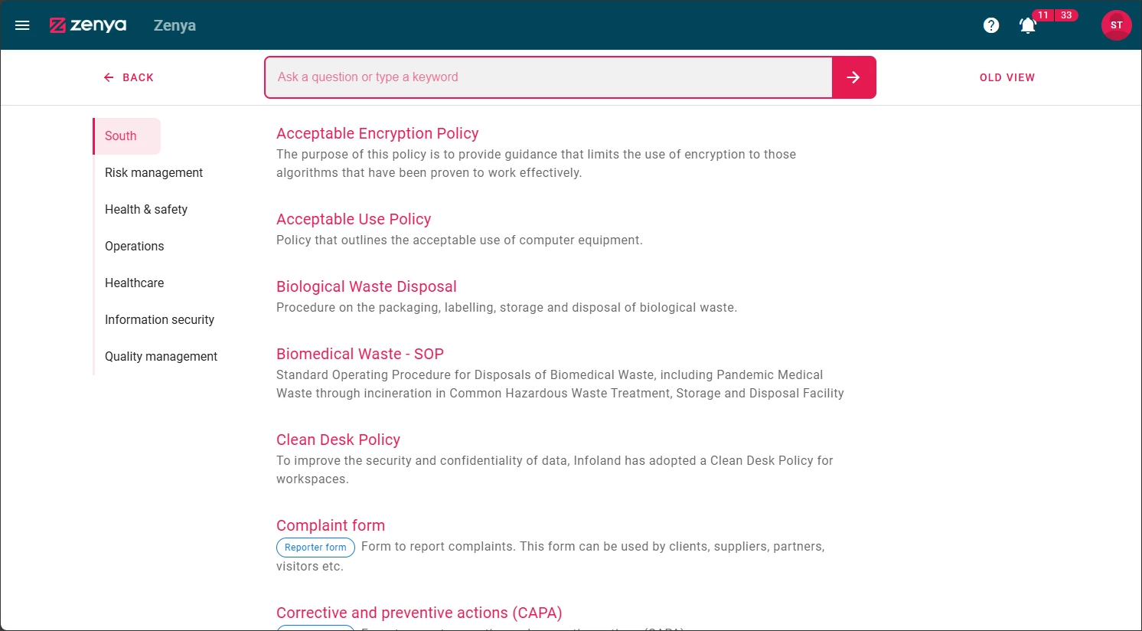Open the Quality management category
The width and height of the screenshot is (1142, 631).
tap(161, 357)
